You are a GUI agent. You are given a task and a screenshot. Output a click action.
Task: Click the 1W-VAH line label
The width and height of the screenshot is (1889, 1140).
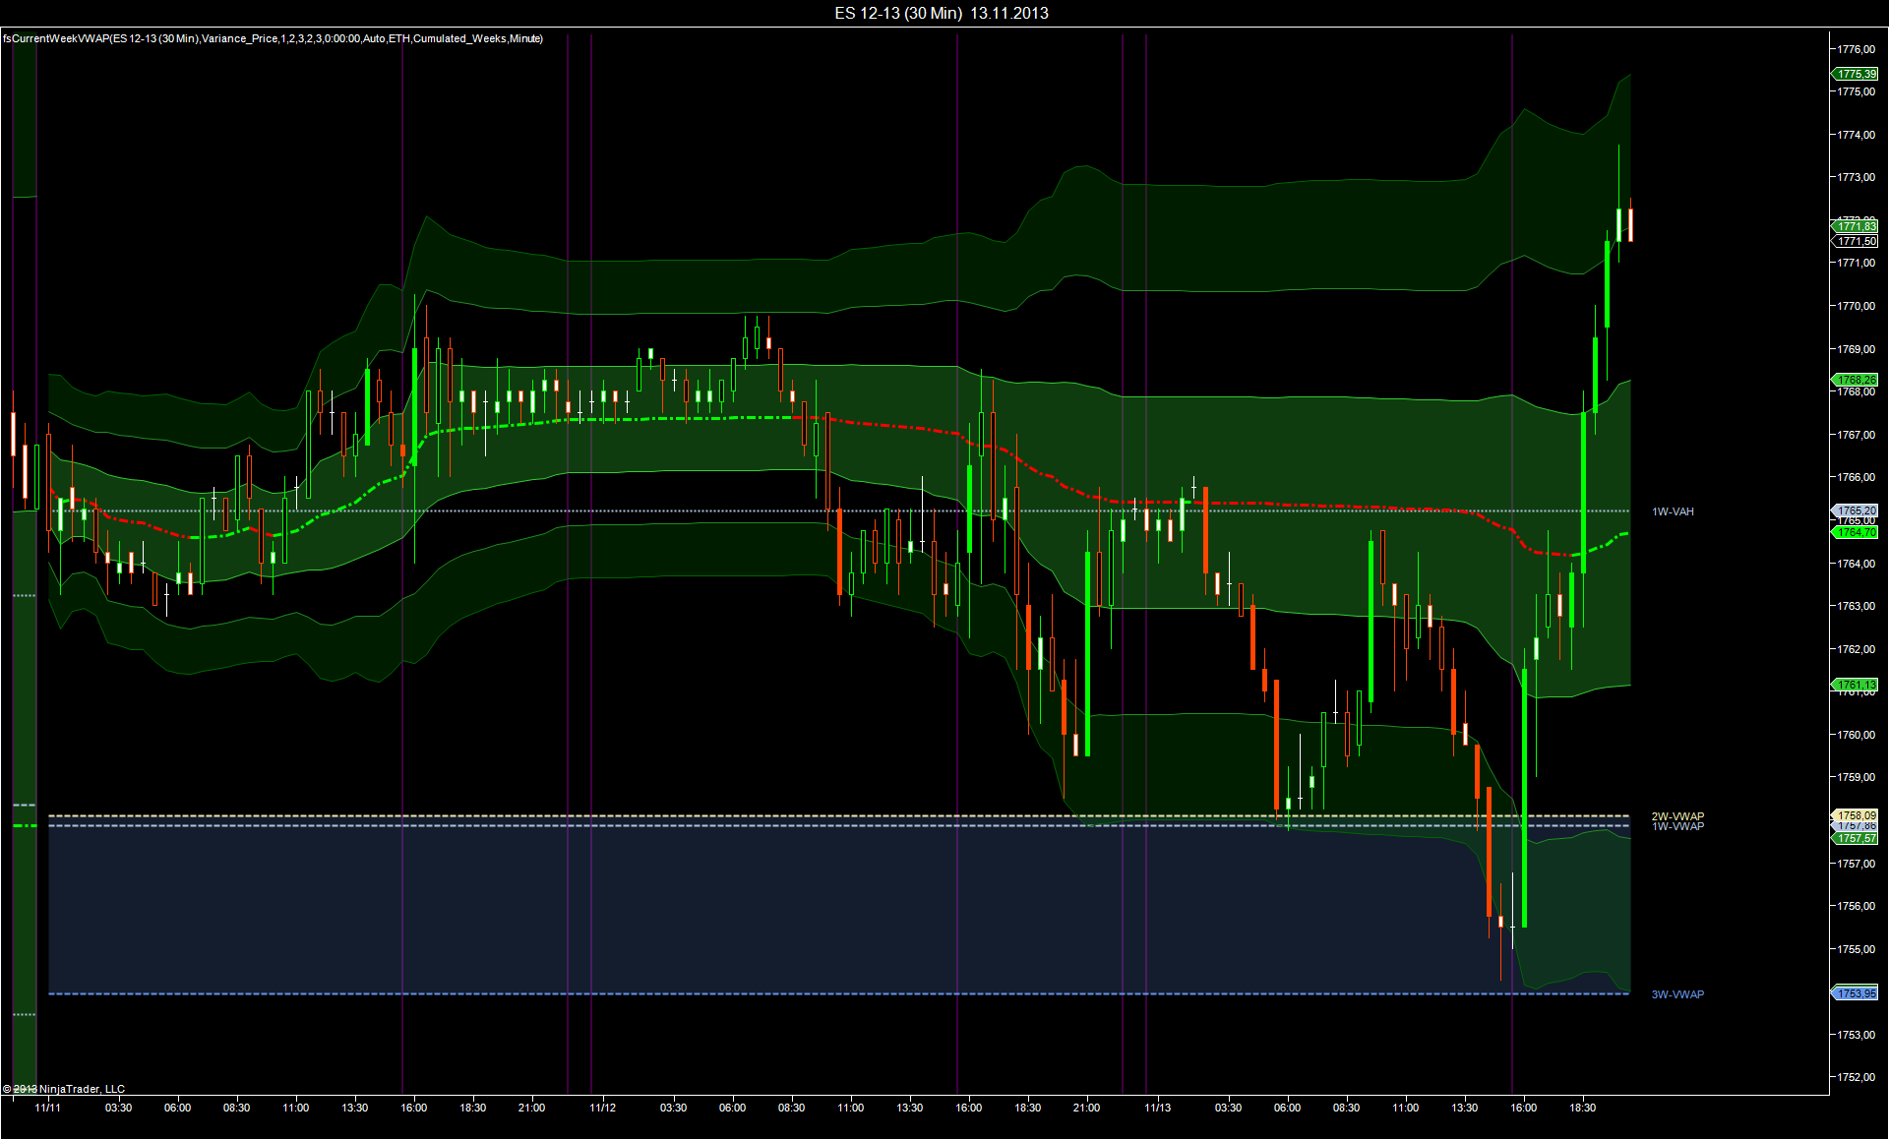pos(1673,511)
